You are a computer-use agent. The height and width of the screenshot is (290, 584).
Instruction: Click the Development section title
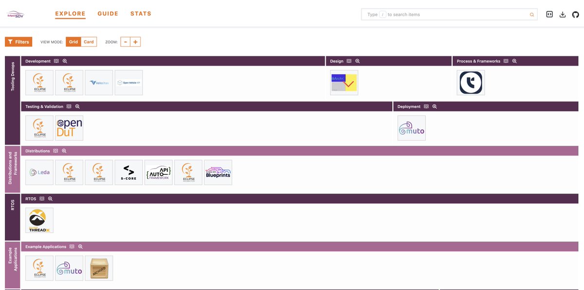click(x=38, y=61)
